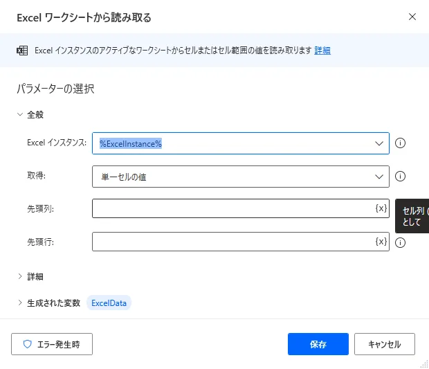Screen dimensions: 429x369
Task: Open variable picker {x} in 先頭列 field
Action: pyautogui.click(x=381, y=208)
